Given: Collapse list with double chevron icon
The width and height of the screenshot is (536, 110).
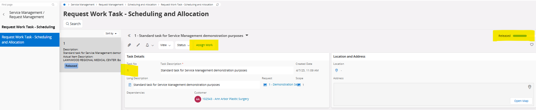Looking at the screenshot, I should click(129, 36).
